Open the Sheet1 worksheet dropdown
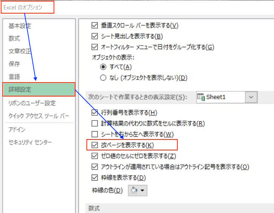Viewport: 274px width, 213px height. point(251,97)
